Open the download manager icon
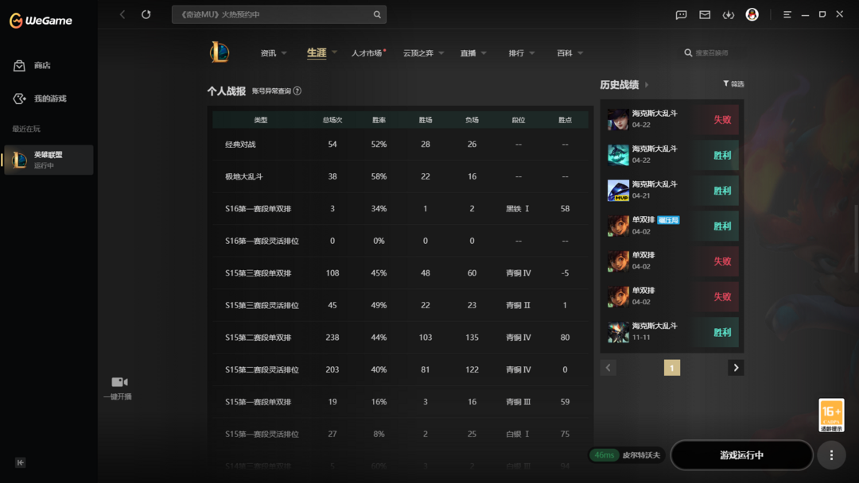859x483 pixels. pyautogui.click(x=728, y=15)
